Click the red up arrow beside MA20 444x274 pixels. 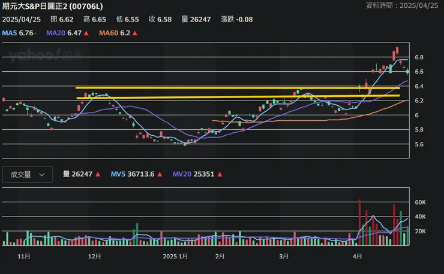86,34
